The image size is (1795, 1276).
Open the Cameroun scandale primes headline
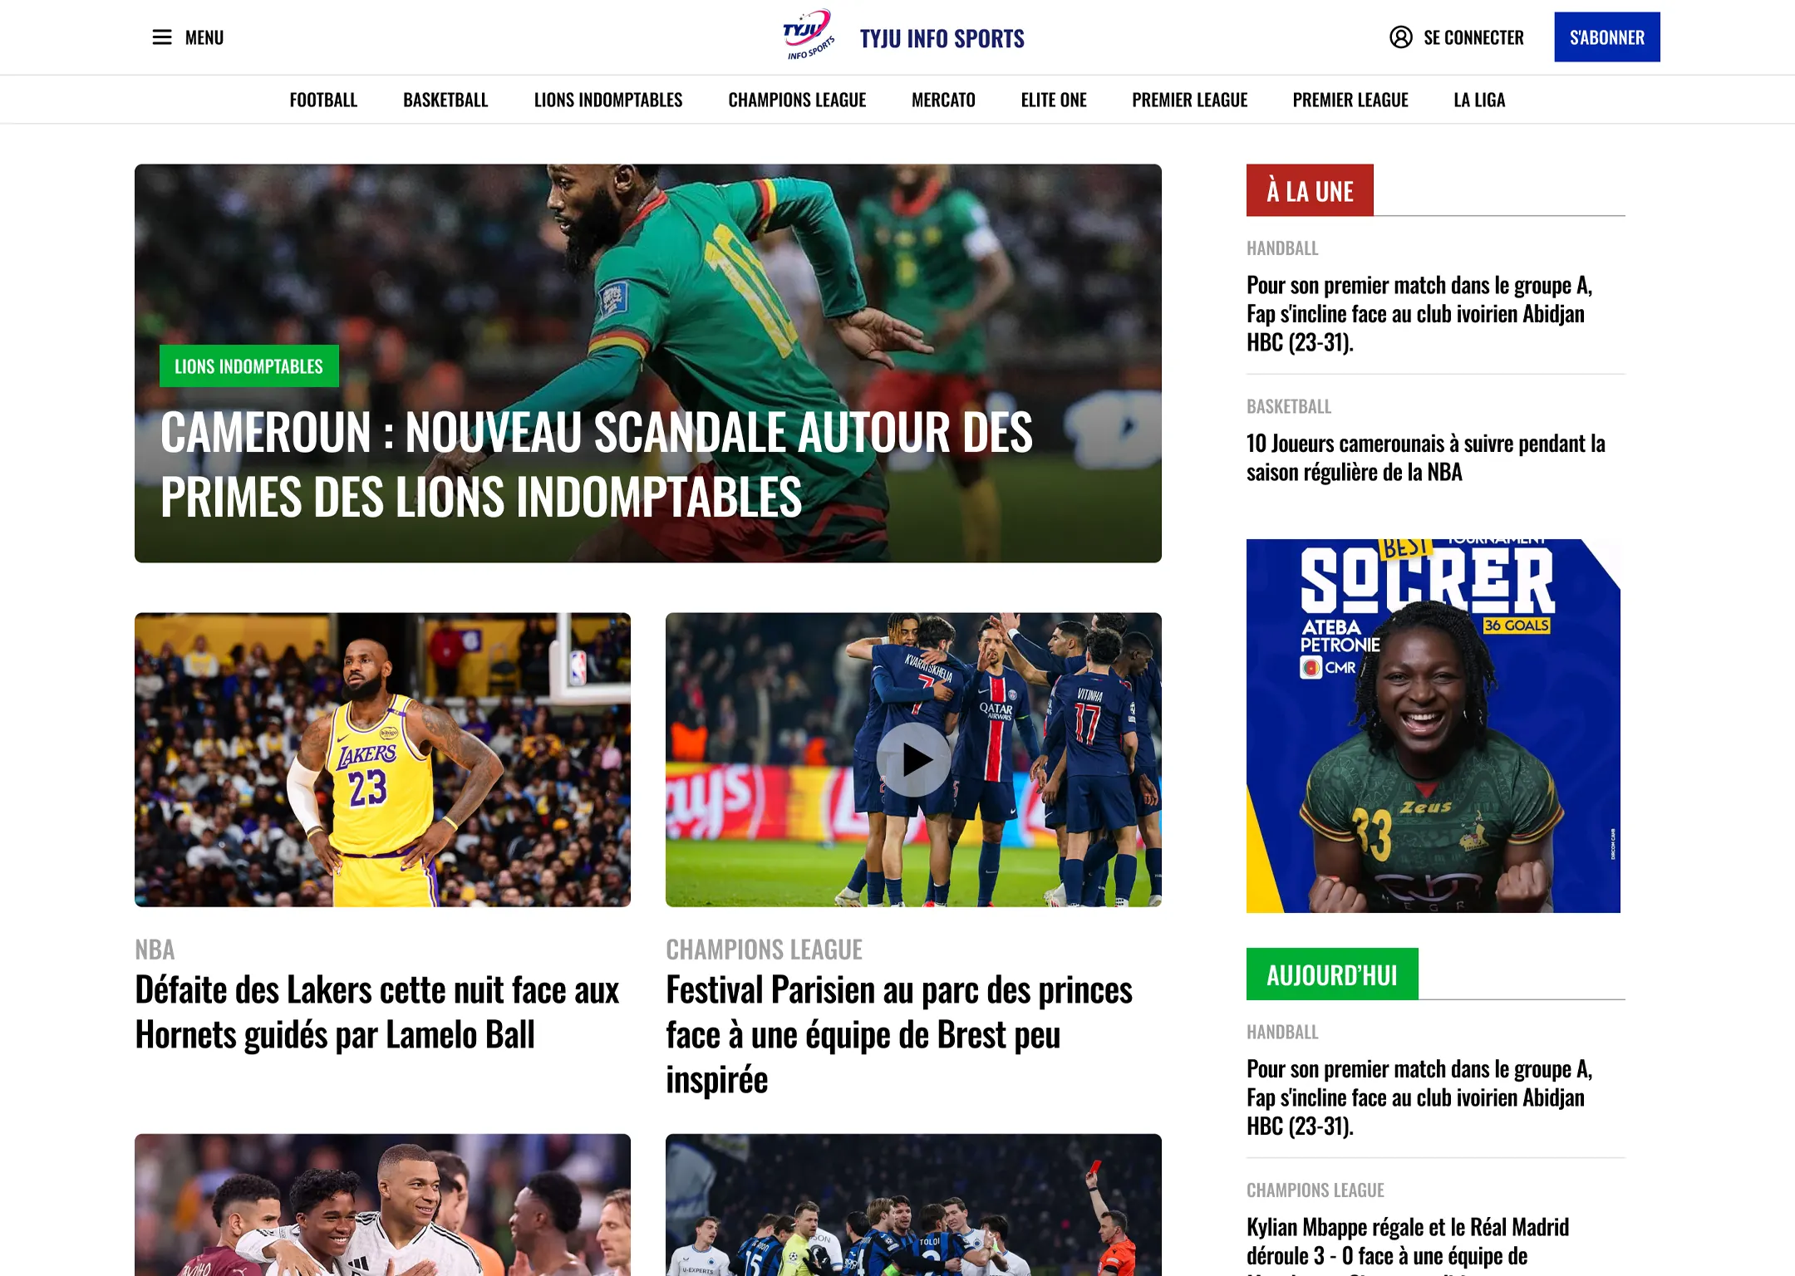click(x=596, y=464)
